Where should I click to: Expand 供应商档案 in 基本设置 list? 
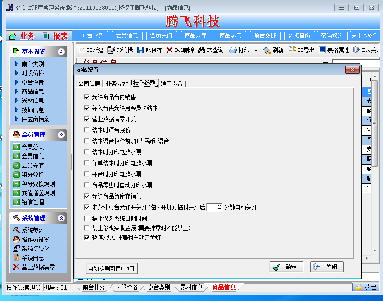(32, 119)
